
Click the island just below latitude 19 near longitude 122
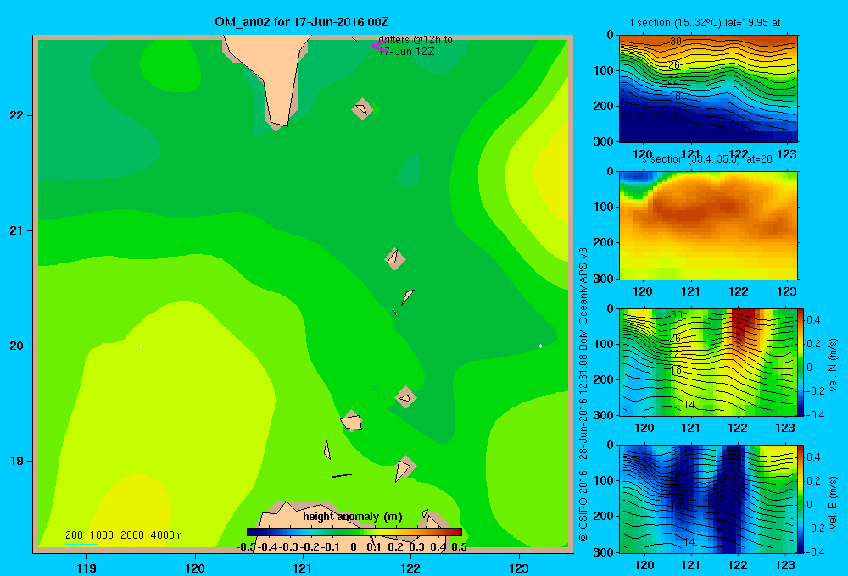404,468
